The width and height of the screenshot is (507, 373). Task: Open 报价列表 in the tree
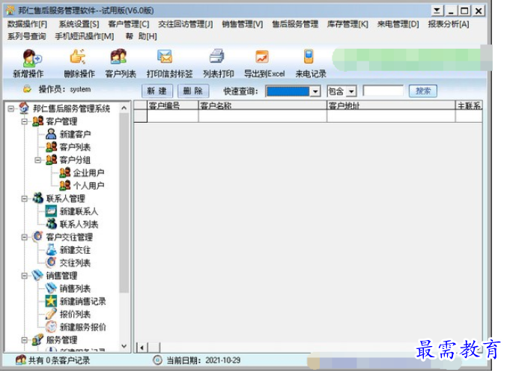(75, 314)
